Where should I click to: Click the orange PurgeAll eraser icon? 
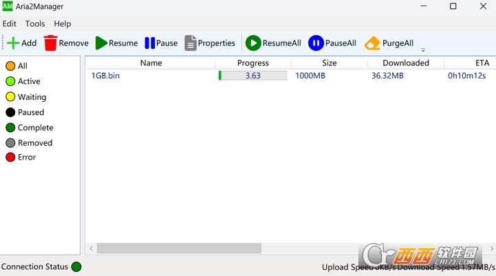(x=372, y=43)
